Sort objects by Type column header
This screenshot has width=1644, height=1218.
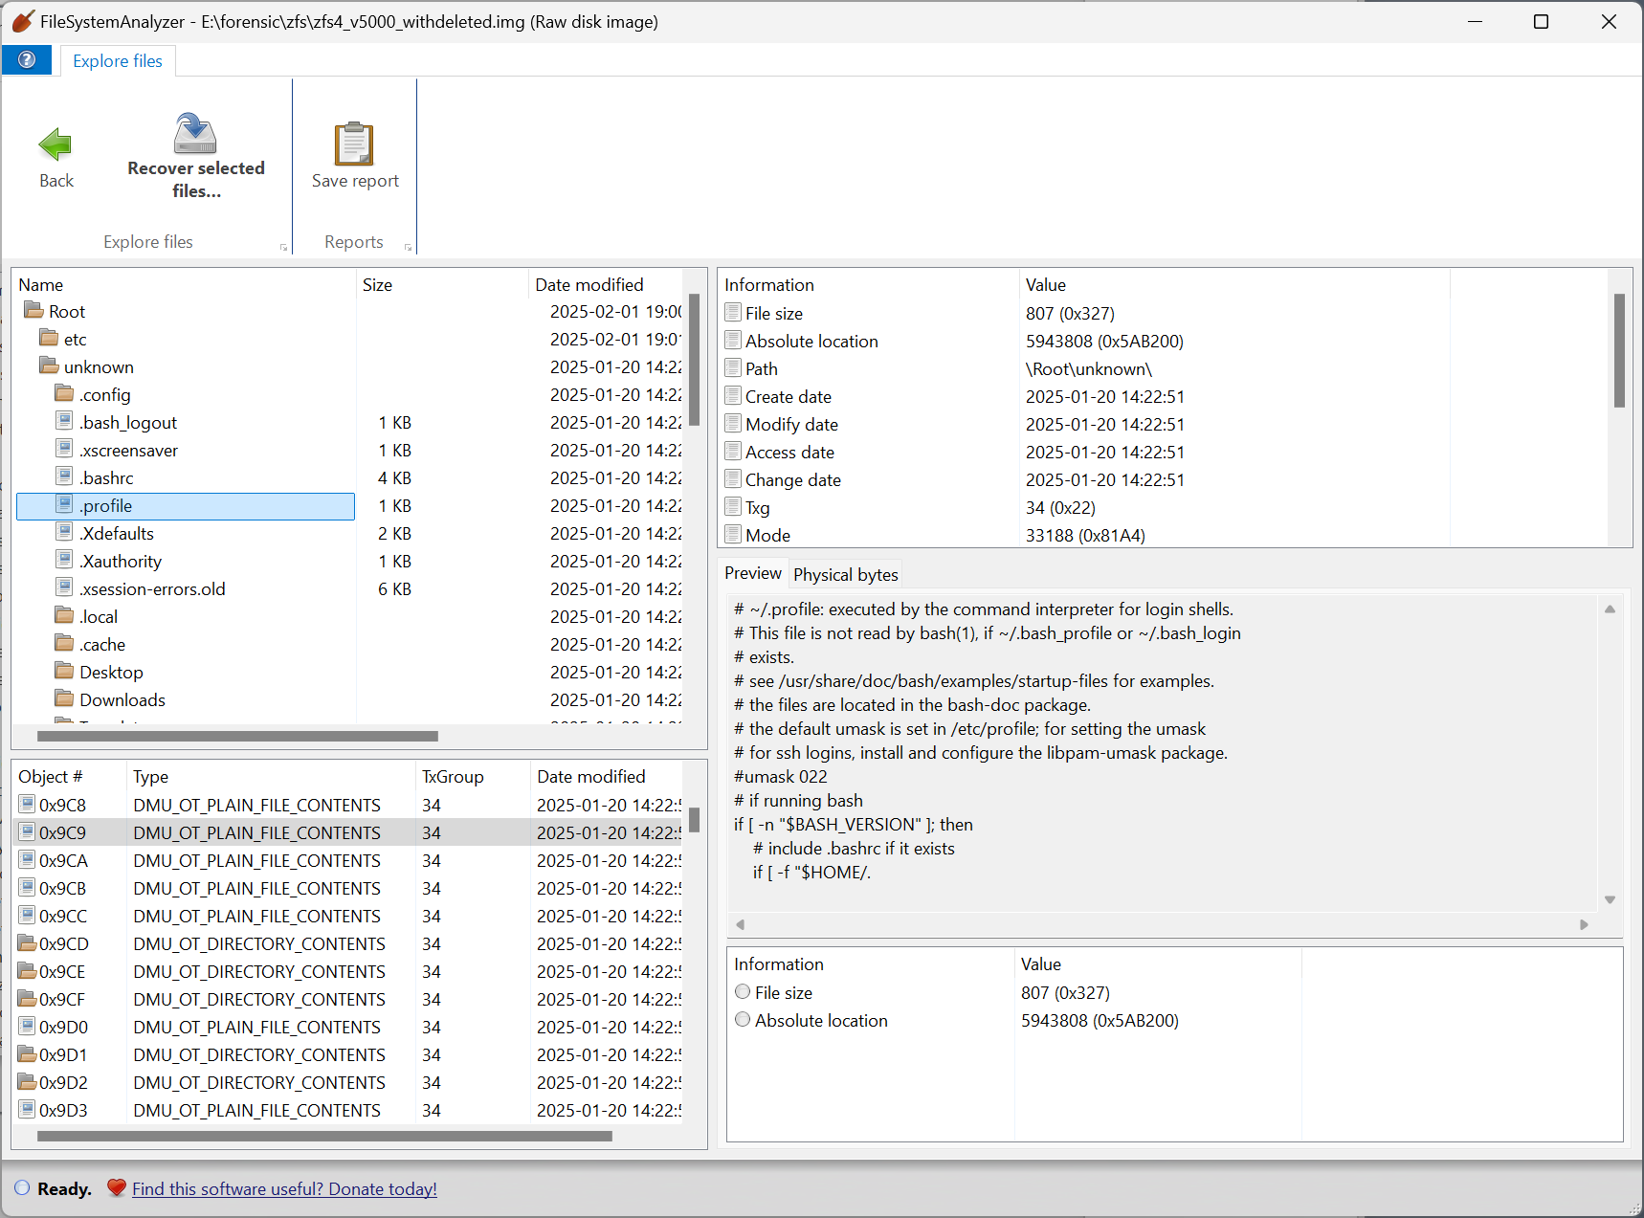(271, 776)
